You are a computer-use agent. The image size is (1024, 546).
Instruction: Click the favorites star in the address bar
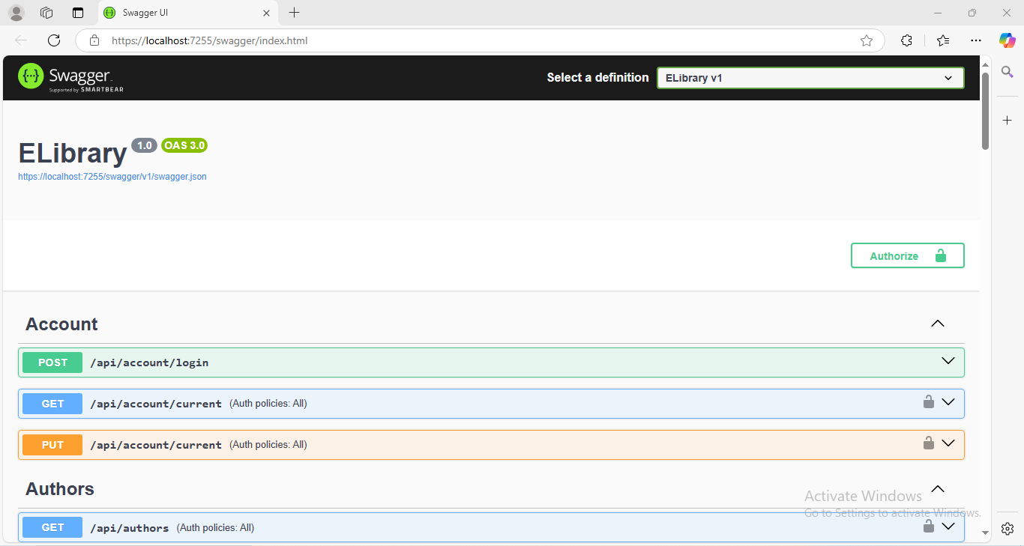[x=867, y=40]
